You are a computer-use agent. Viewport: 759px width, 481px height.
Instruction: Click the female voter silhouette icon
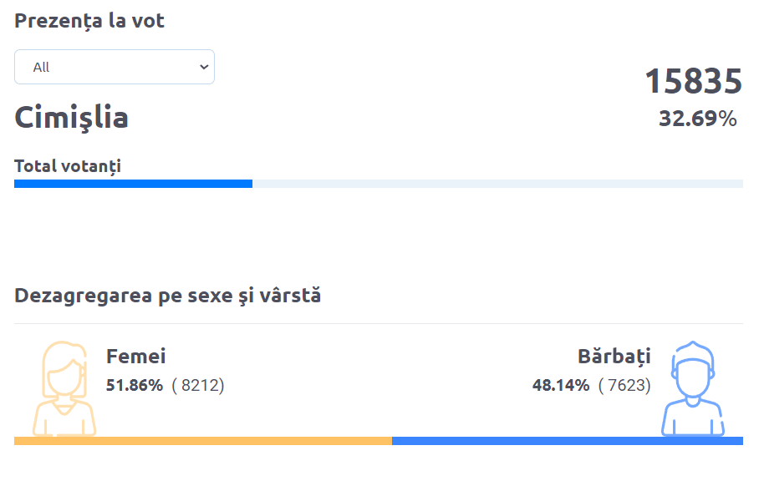64,388
